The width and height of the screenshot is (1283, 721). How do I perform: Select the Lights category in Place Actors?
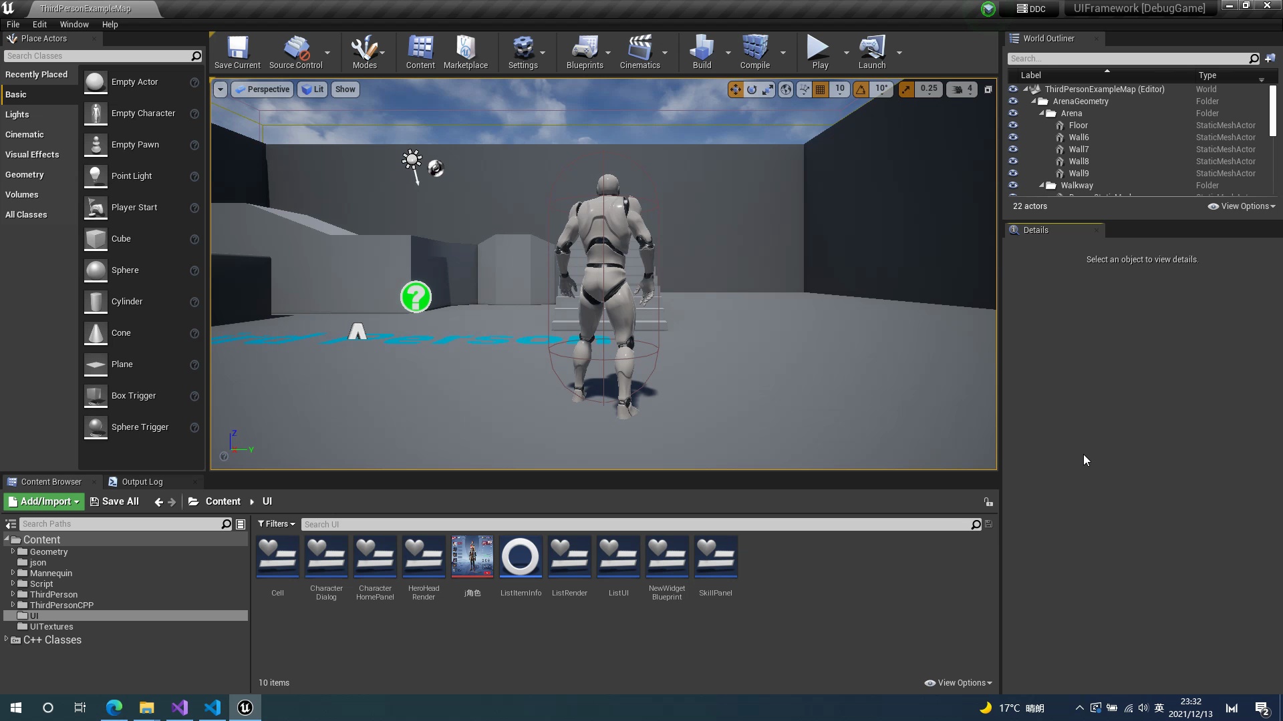17,115
